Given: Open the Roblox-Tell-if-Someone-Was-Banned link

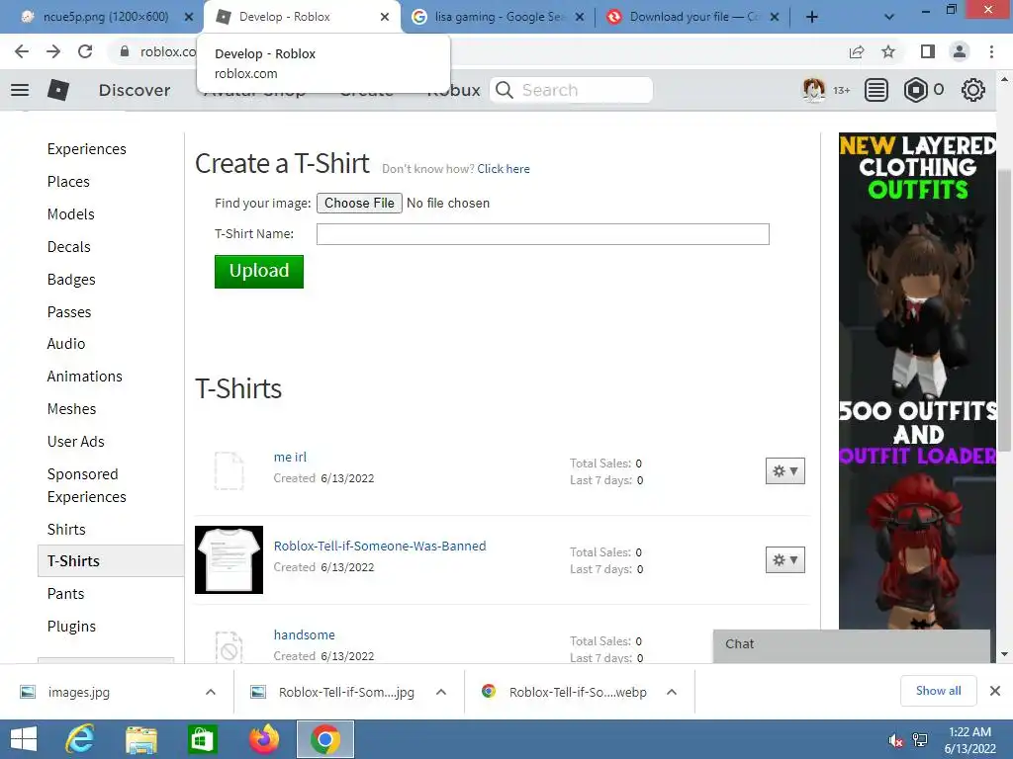Looking at the screenshot, I should pyautogui.click(x=380, y=546).
